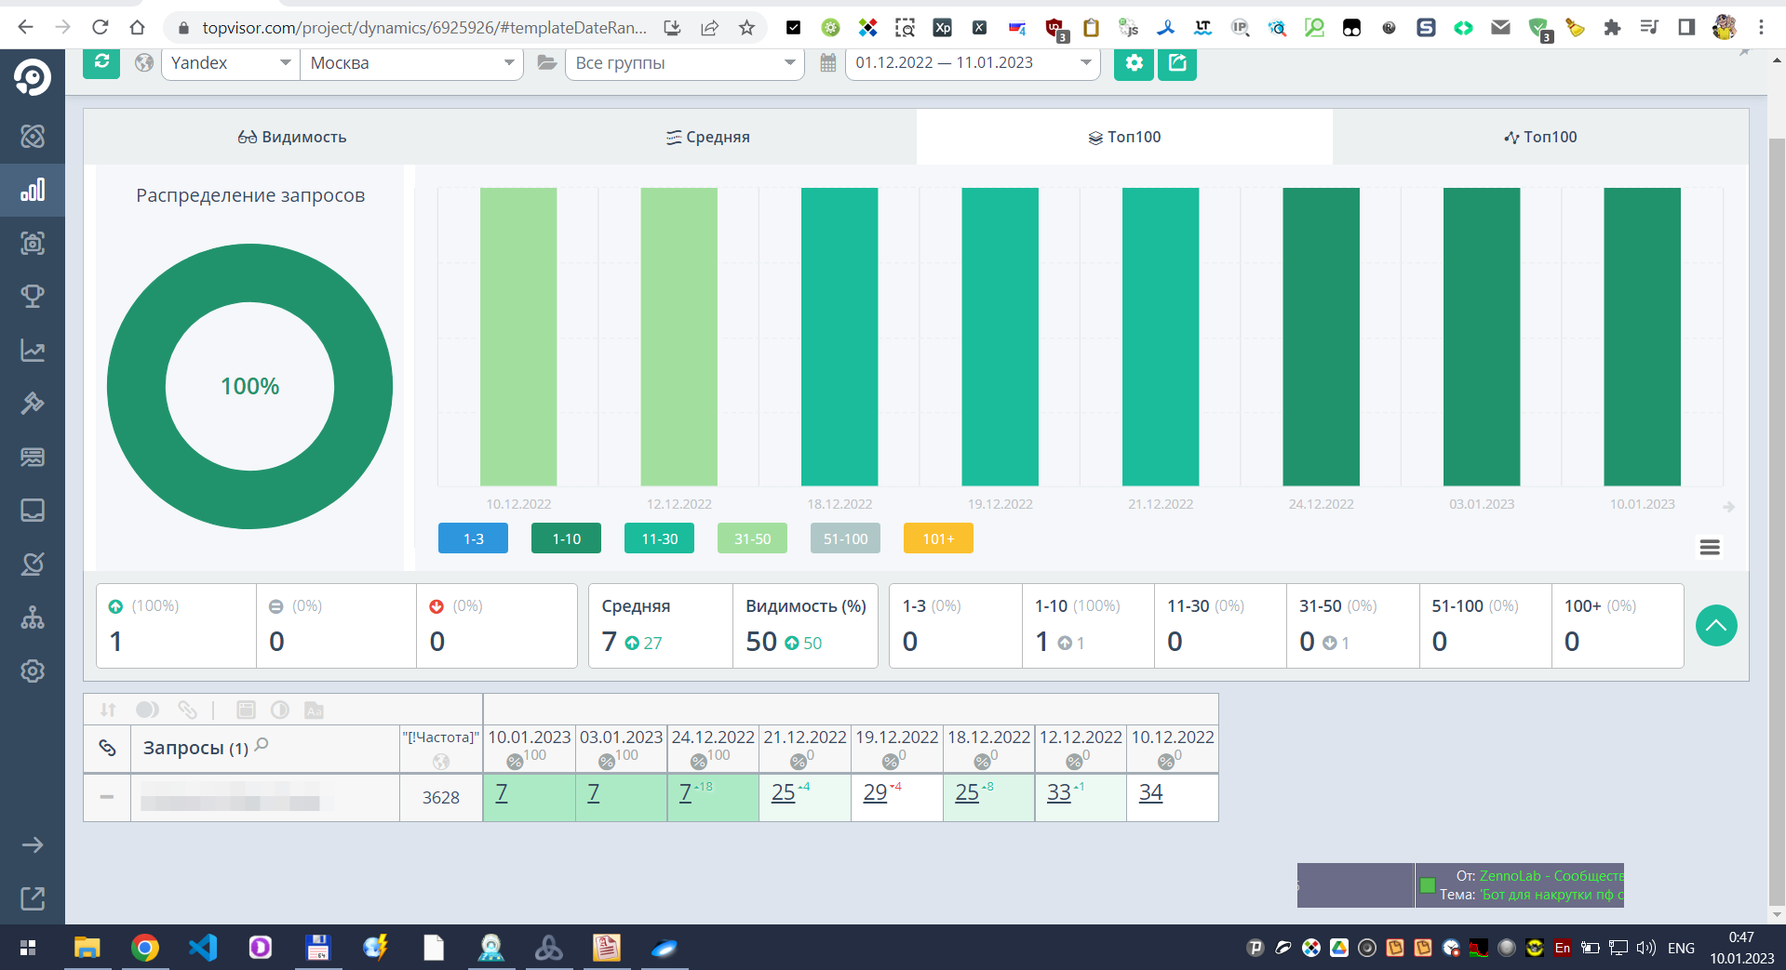This screenshot has width=1786, height=970.
Task: Click the green gear settings button
Action: coord(1134,62)
